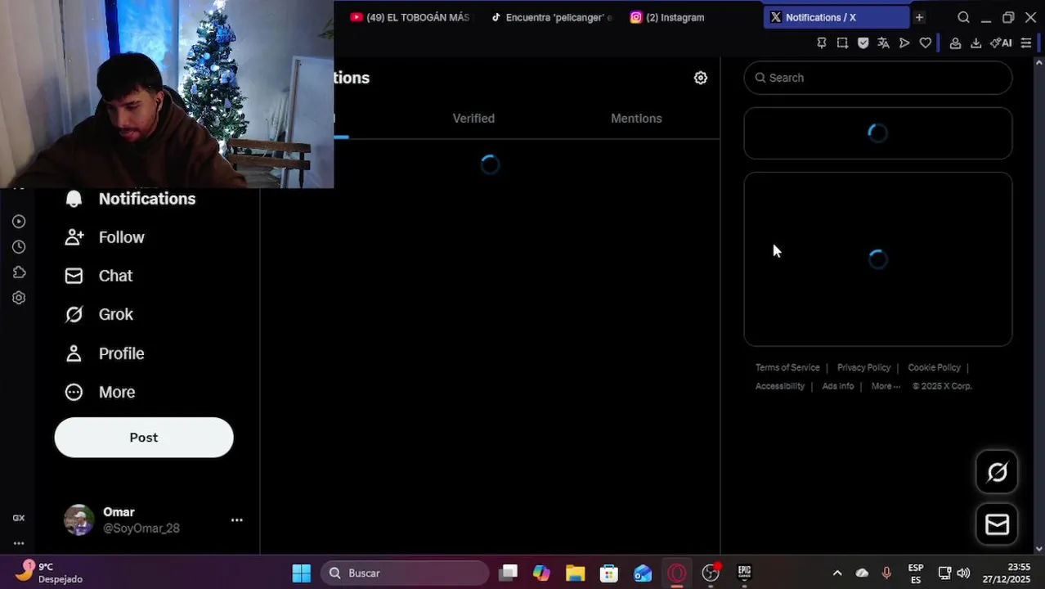Click the white Post button

click(x=144, y=438)
